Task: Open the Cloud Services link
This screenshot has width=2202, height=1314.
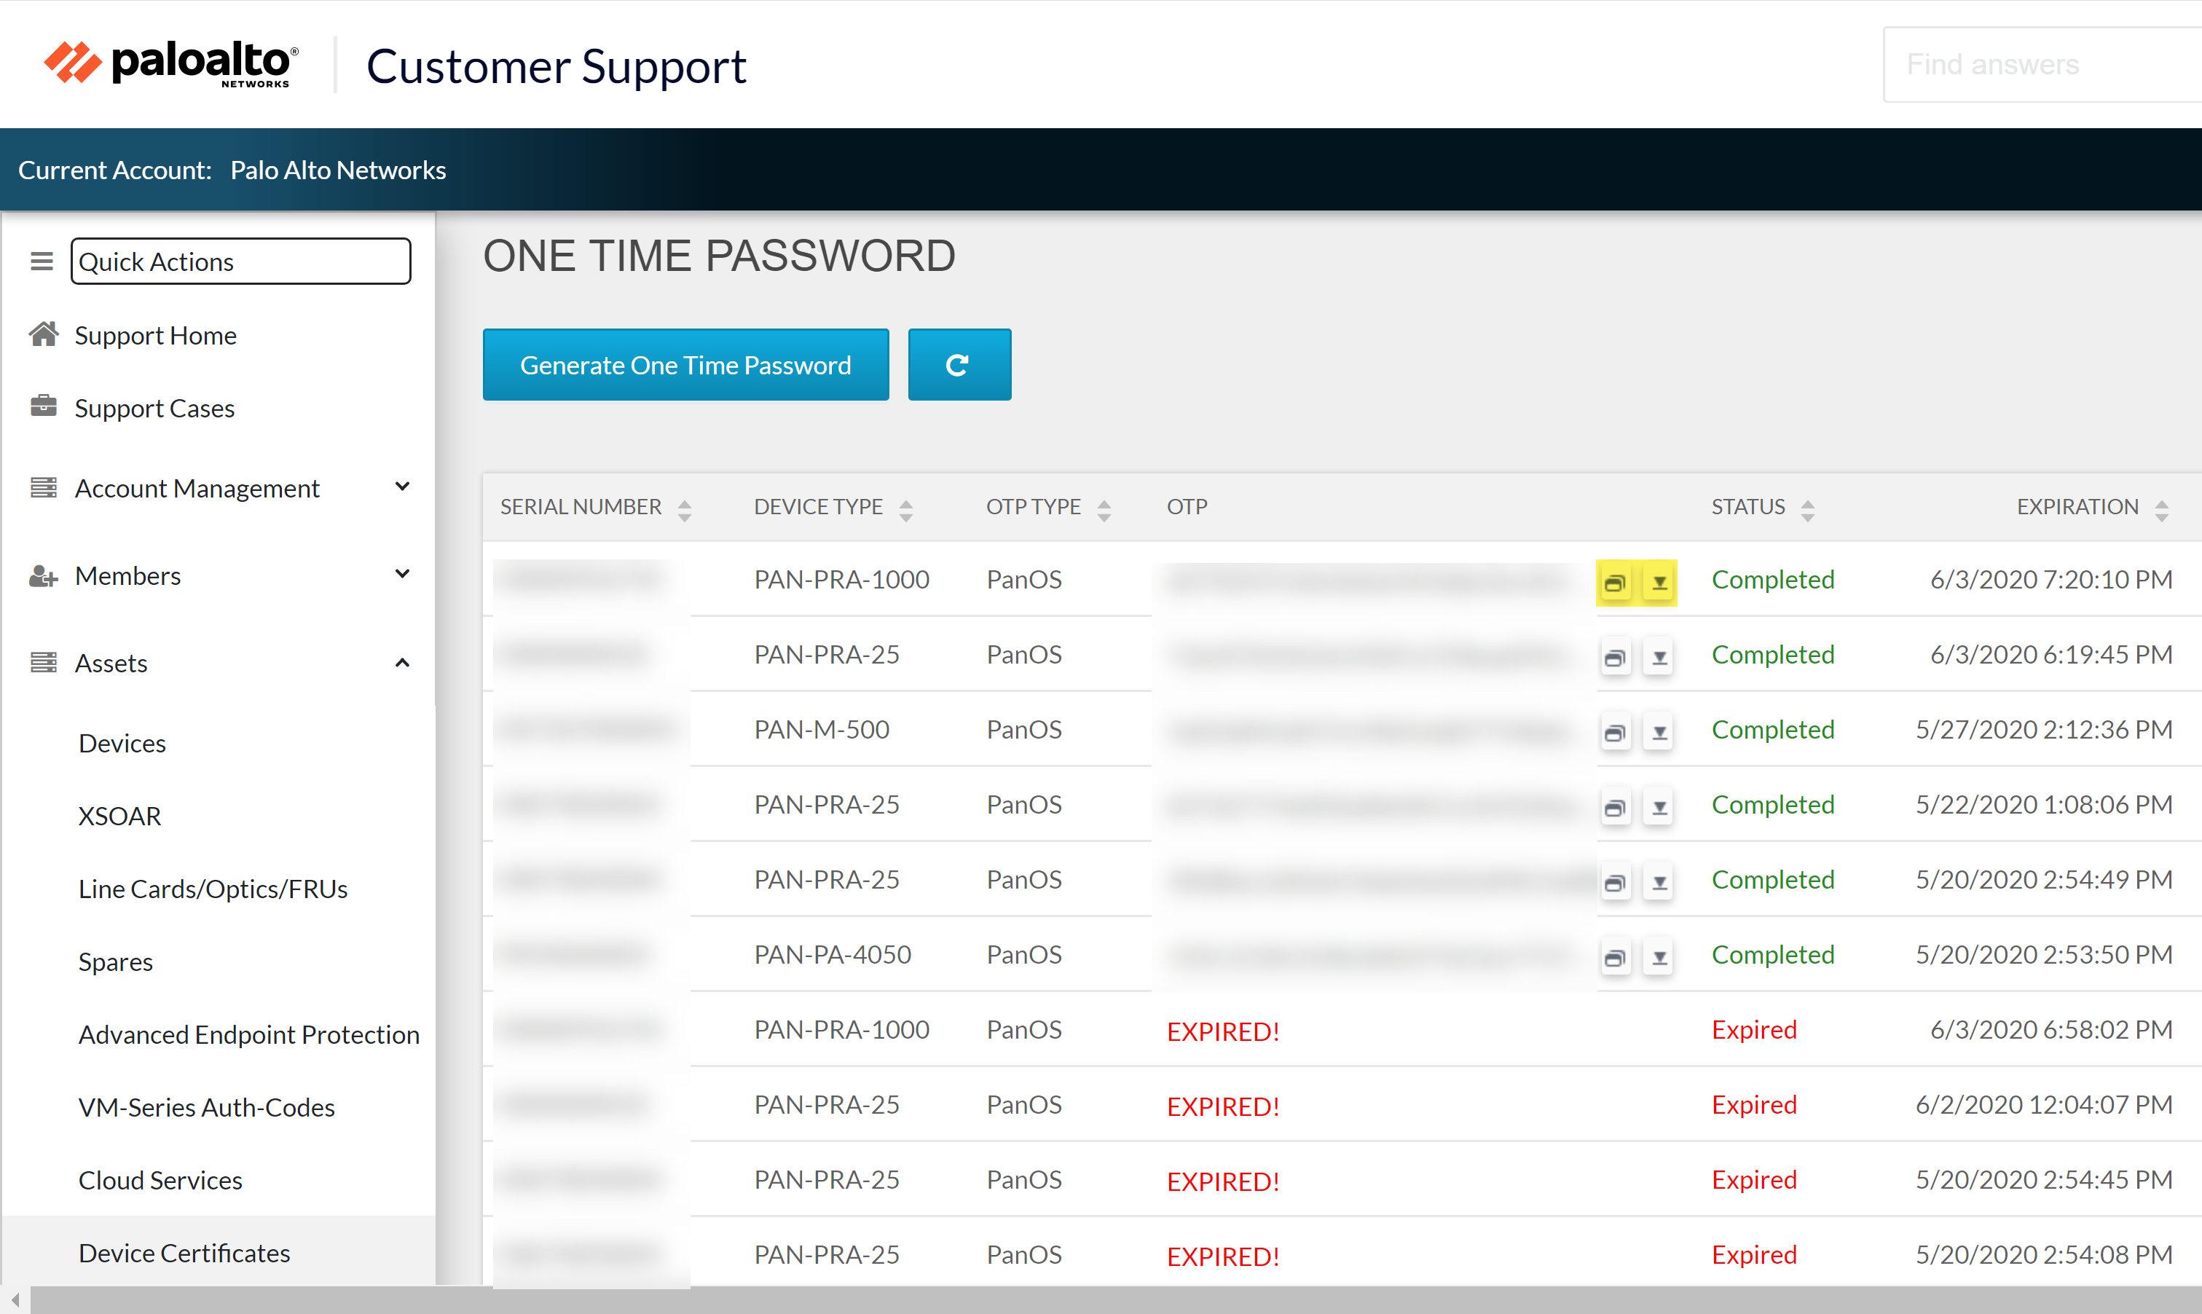Action: pyautogui.click(x=160, y=1179)
